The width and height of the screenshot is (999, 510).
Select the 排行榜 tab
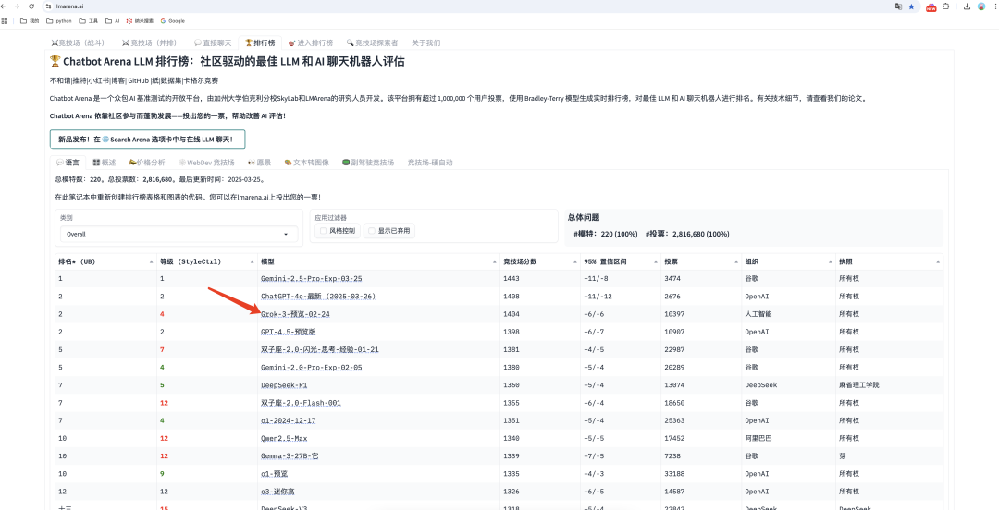[260, 43]
